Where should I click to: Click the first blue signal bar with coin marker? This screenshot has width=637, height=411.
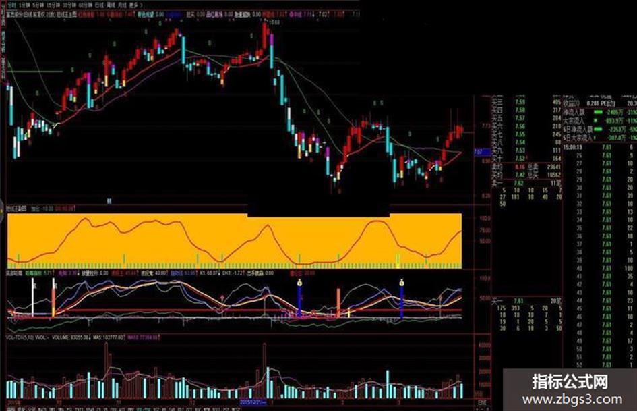tap(299, 299)
